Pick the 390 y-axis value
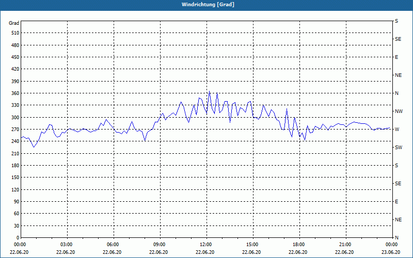Screen dimensions: 413x258 click(x=15, y=82)
